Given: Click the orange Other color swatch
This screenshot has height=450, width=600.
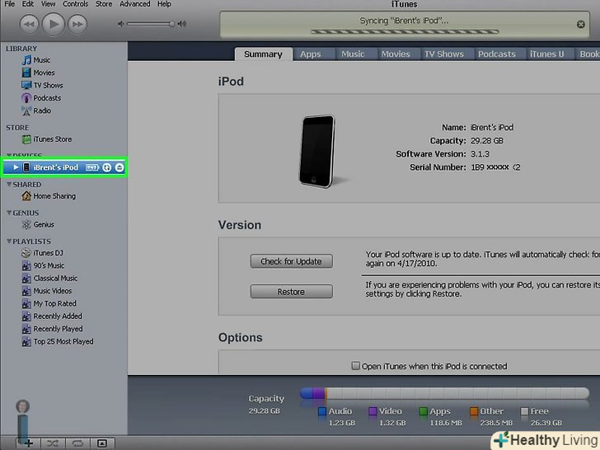Looking at the screenshot, I should [474, 411].
